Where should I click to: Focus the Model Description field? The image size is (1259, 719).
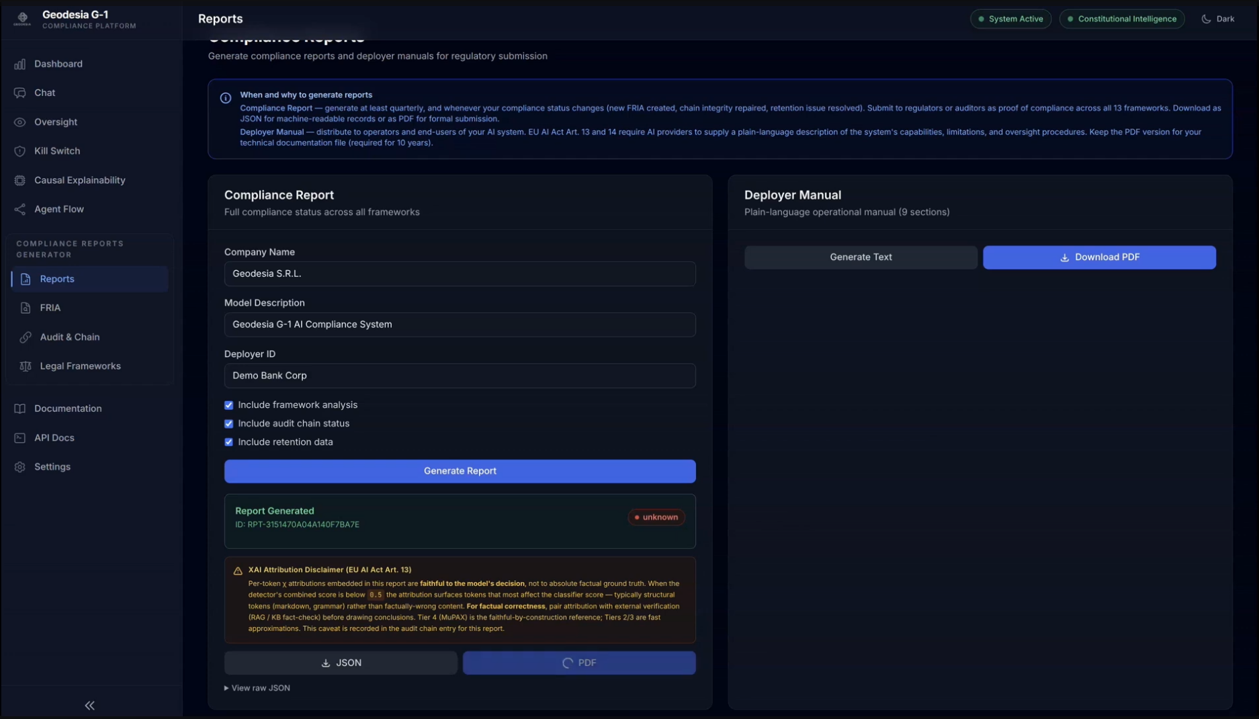coord(460,325)
